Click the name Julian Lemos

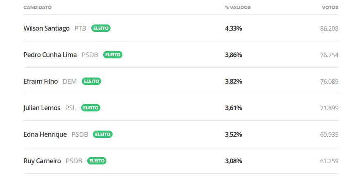pyautogui.click(x=42, y=108)
